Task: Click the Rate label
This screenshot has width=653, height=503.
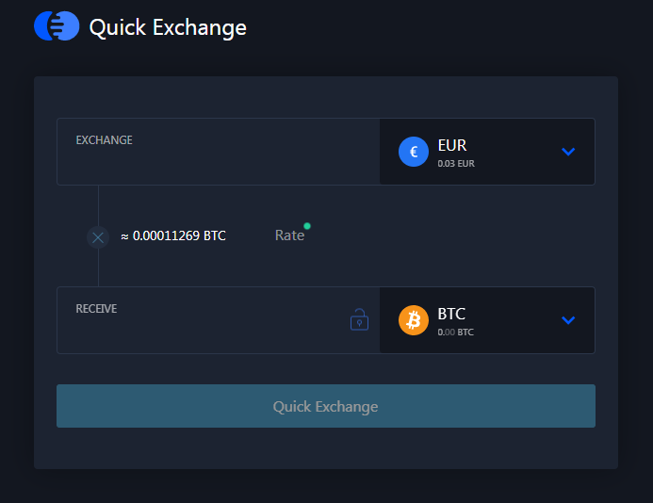Action: pyautogui.click(x=289, y=235)
